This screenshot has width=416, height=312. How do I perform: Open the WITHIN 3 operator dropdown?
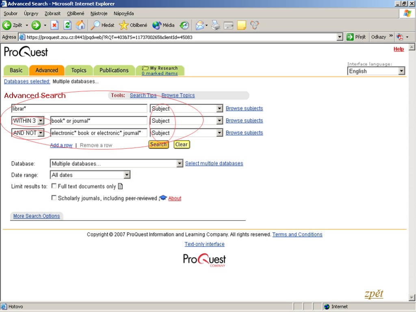41,121
